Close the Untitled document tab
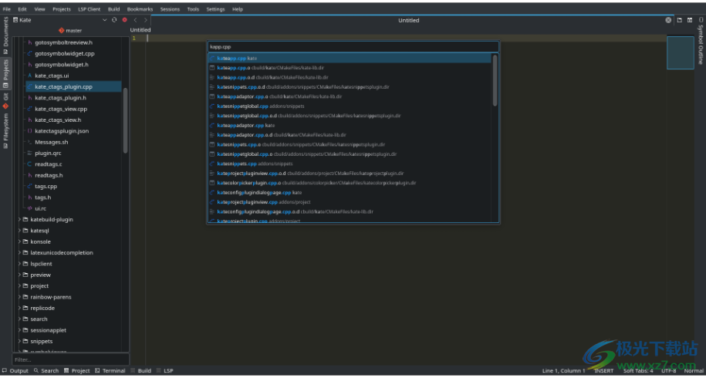 click(x=668, y=20)
